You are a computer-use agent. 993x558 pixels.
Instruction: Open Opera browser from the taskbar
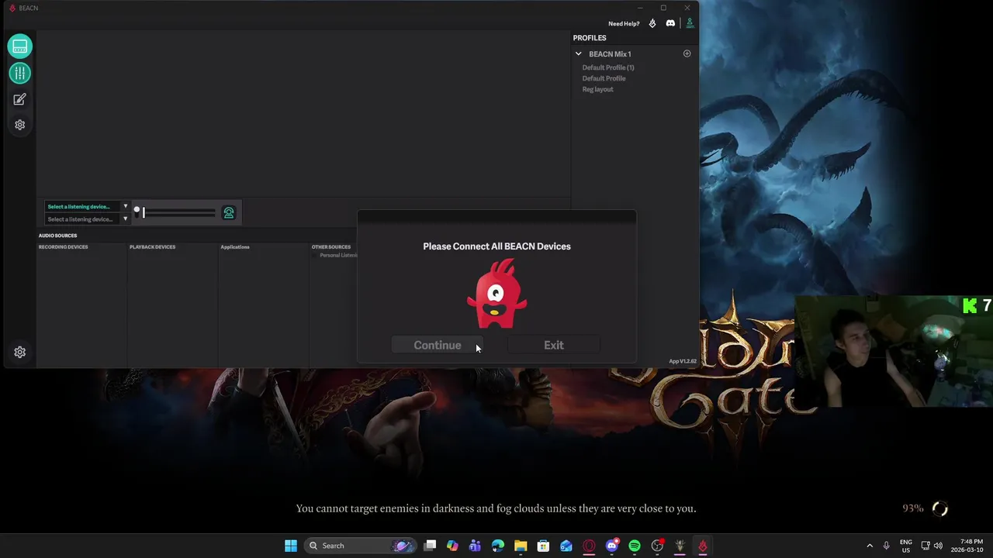coord(589,546)
